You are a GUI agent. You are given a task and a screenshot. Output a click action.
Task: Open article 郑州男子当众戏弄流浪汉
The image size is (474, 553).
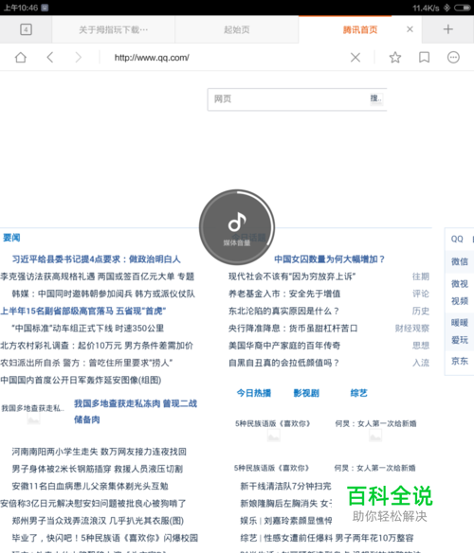98,521
